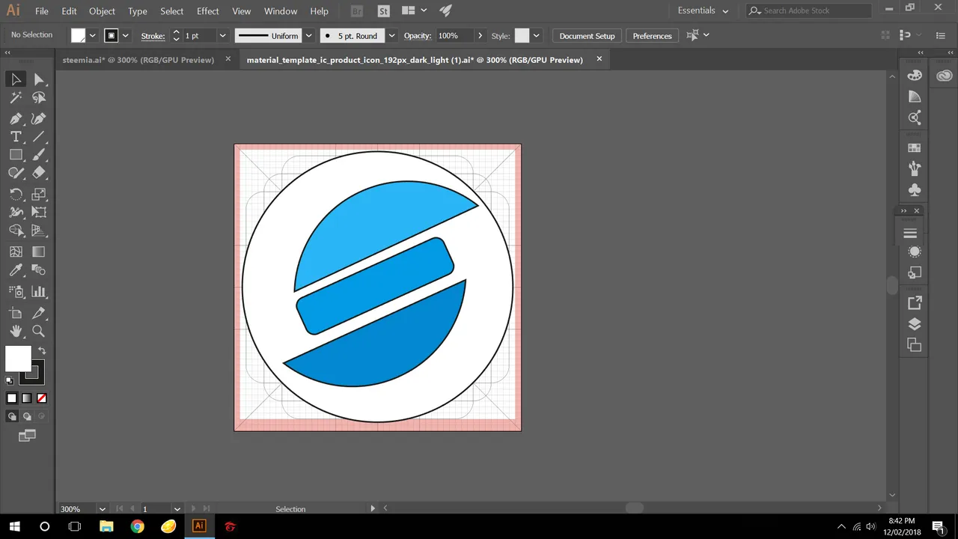The width and height of the screenshot is (958, 539).
Task: Open the Window menu
Action: click(281, 11)
